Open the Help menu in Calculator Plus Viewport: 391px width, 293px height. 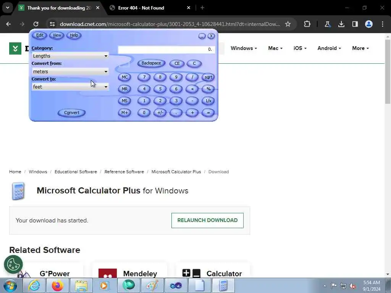[74, 35]
